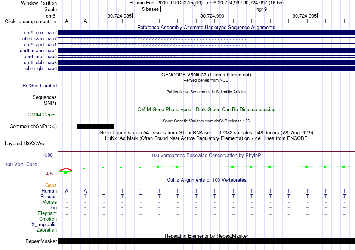This screenshot has width=355, height=250.
Task: Click the RepeatMasker track label
Action: pyautogui.click(x=41, y=241)
